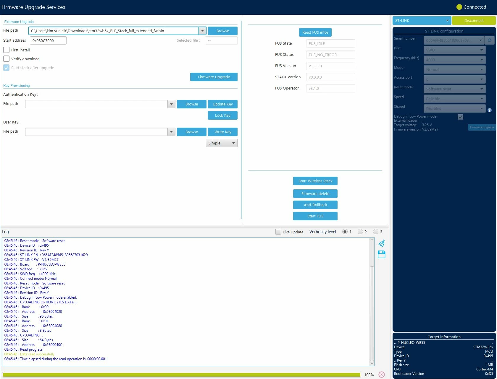Click the Start Wireless Stack button
The height and width of the screenshot is (379, 497).
[315, 181]
